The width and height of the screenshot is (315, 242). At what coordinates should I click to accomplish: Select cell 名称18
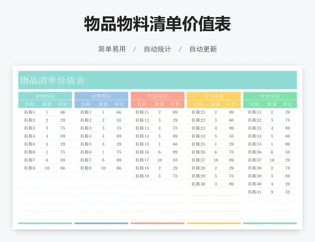(x=142, y=168)
